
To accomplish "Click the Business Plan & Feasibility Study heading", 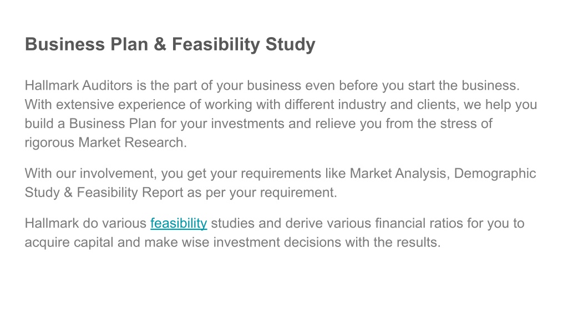I will (x=170, y=44).
